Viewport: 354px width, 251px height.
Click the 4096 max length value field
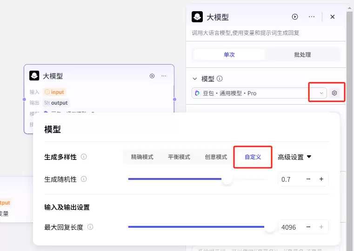click(291, 227)
